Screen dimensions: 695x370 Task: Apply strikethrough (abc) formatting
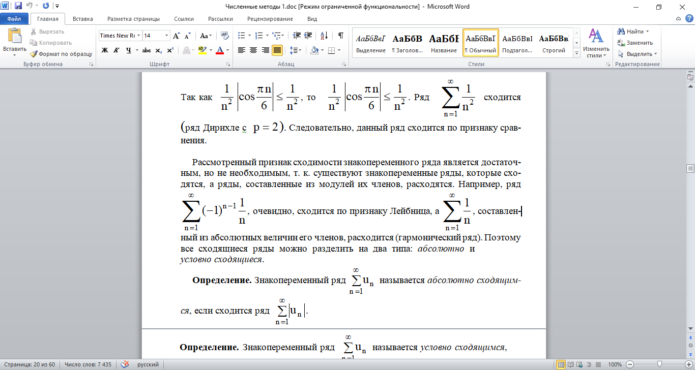[x=147, y=50]
